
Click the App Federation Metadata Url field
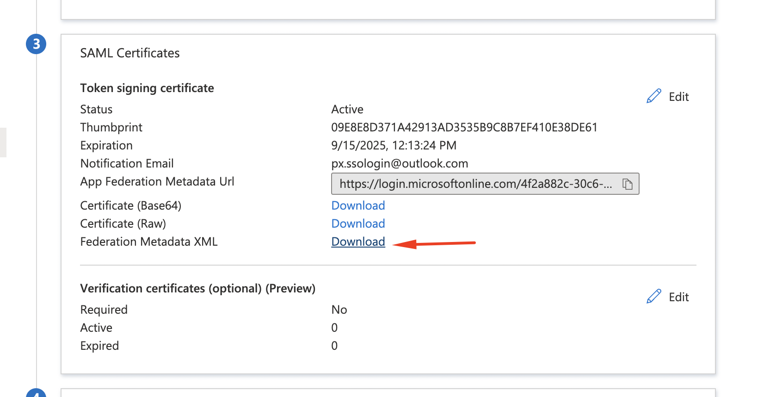coord(485,184)
